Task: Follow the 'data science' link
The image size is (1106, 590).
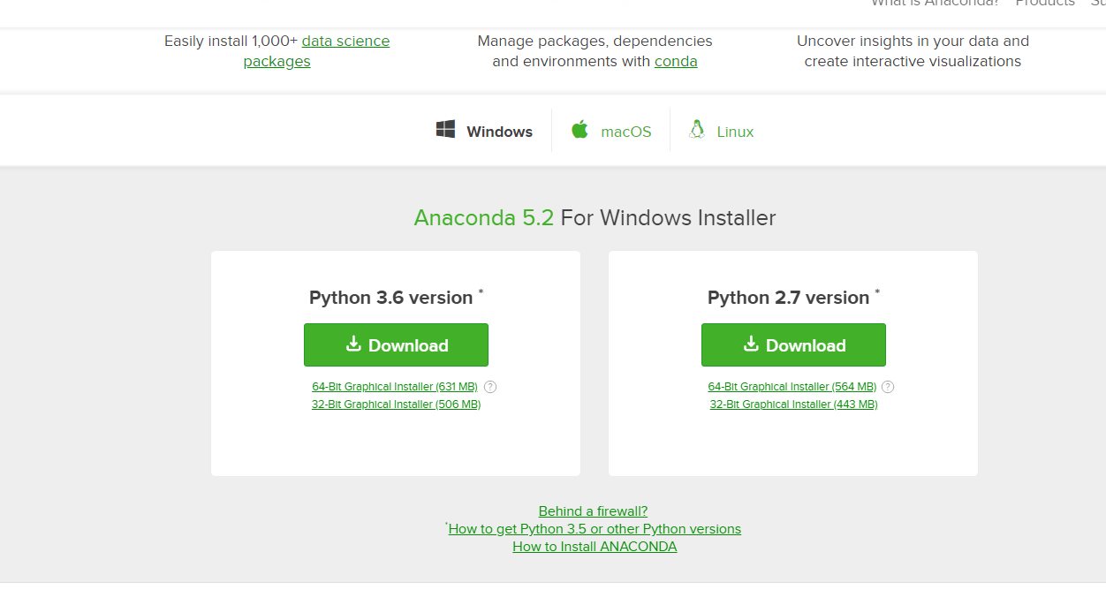Action: [345, 41]
